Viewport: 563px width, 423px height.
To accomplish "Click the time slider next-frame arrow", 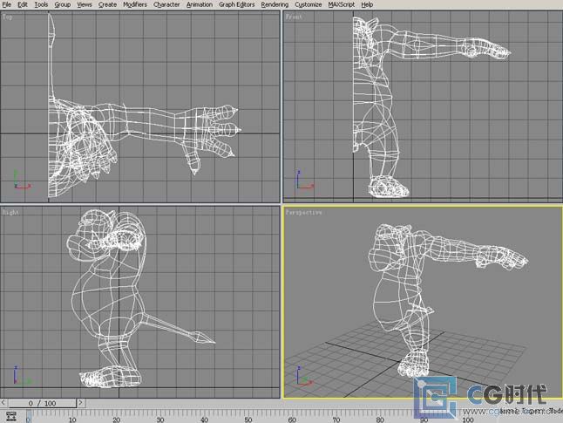I will click(81, 403).
